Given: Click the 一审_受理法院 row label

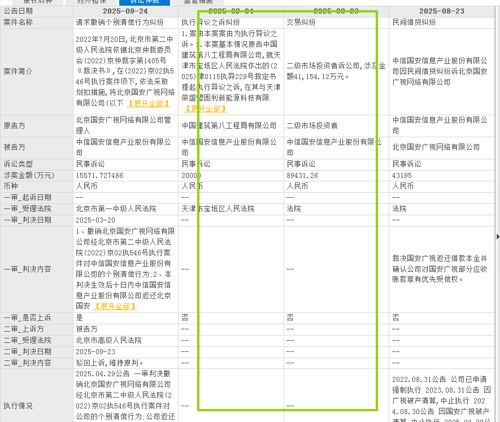Looking at the screenshot, I should pyautogui.click(x=28, y=209).
